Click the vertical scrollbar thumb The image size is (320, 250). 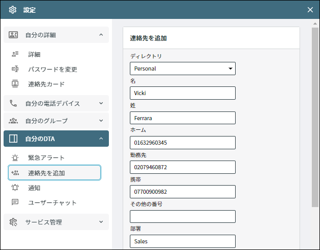point(315,118)
